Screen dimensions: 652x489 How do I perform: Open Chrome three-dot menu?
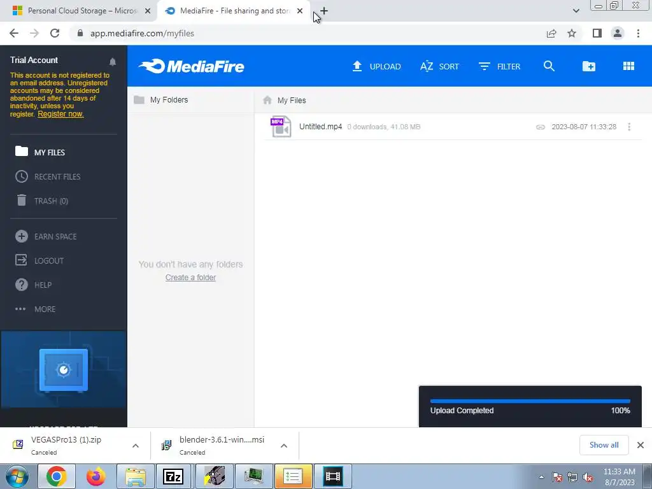638,33
